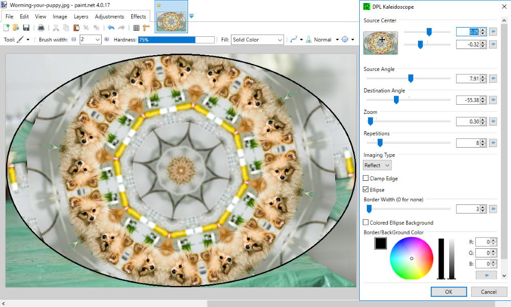The width and height of the screenshot is (511, 307).
Task: Reset Source Center X value arrow
Action: pos(493,32)
